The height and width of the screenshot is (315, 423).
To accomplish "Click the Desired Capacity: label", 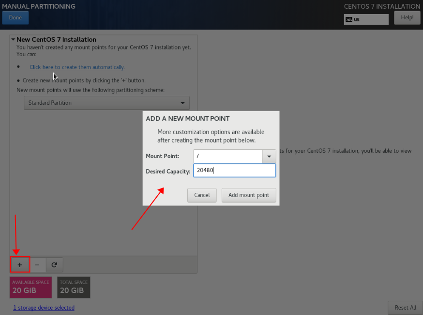I will point(168,171).
